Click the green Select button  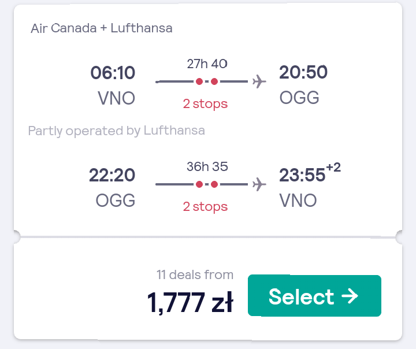[314, 296]
